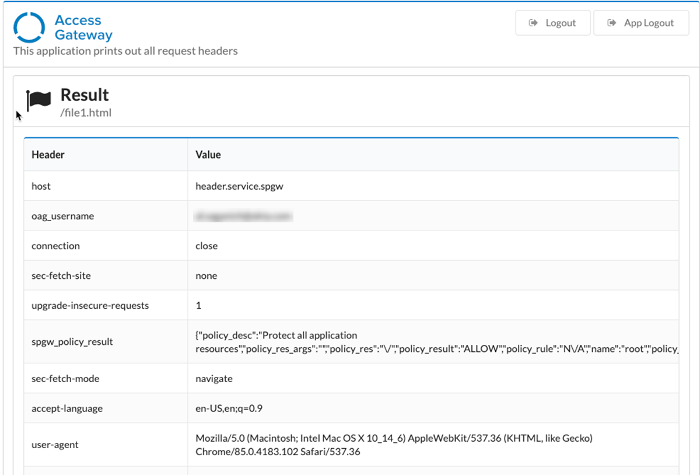Click the upgrade-insecure-requests header name

pos(90,305)
